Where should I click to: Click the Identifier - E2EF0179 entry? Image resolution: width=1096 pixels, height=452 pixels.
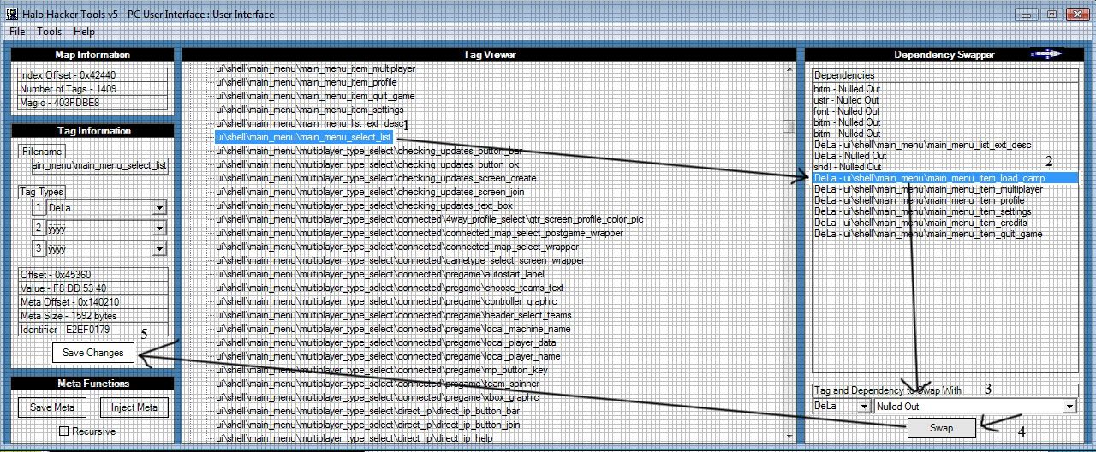click(x=92, y=330)
